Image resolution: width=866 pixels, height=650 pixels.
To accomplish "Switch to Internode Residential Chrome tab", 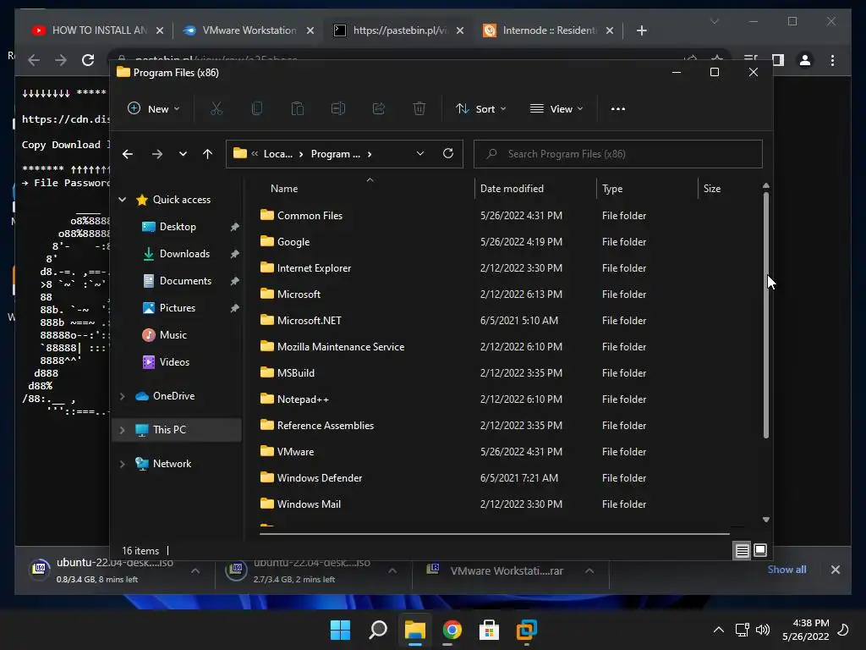I will pyautogui.click(x=548, y=30).
